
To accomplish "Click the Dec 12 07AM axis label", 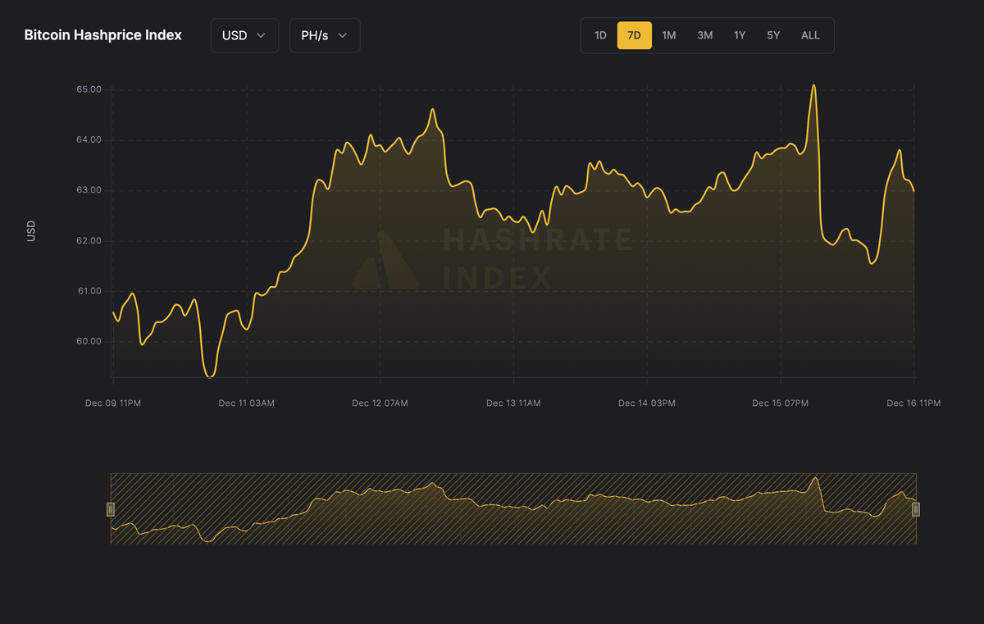I will tap(380, 403).
